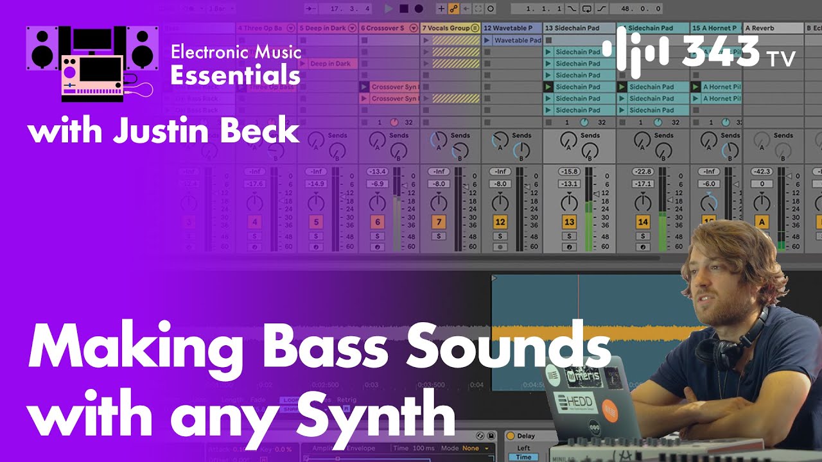Click track 6 volume fader handle
This screenshot has width=822, height=462.
405,185
